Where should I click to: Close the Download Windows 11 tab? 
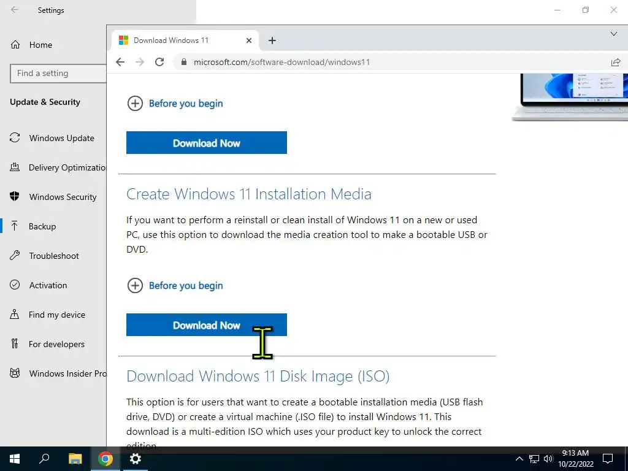[x=249, y=40]
